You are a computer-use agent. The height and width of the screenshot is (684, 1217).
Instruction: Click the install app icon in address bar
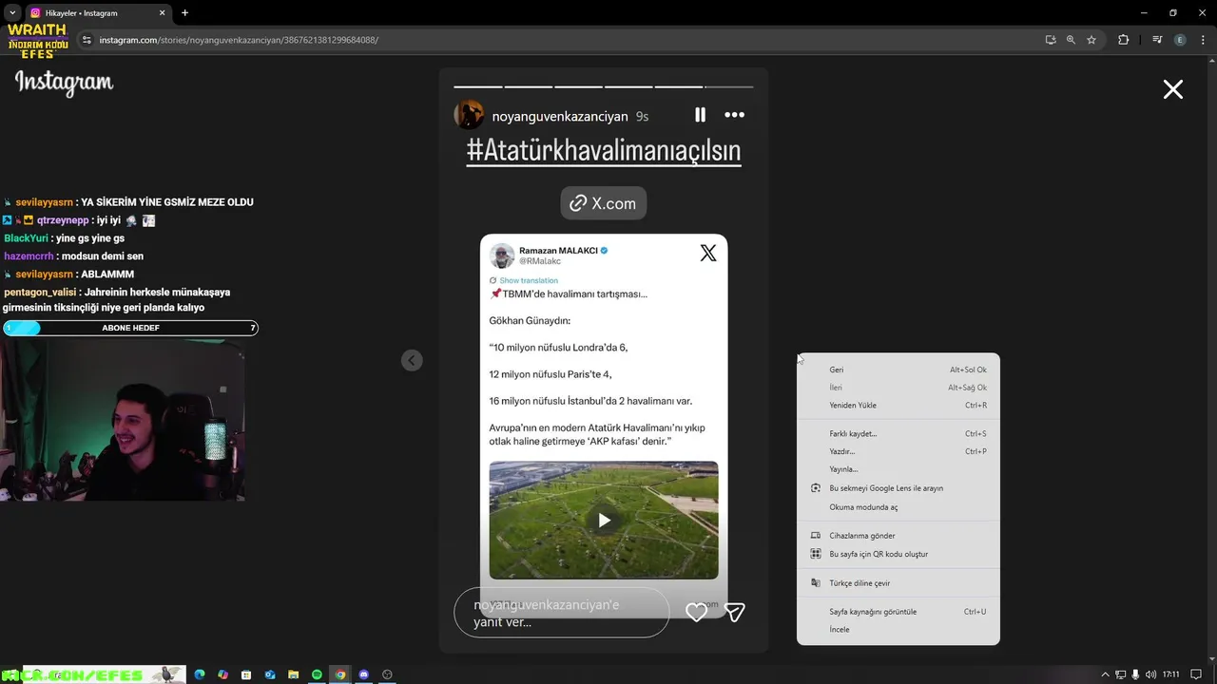[x=1050, y=40]
